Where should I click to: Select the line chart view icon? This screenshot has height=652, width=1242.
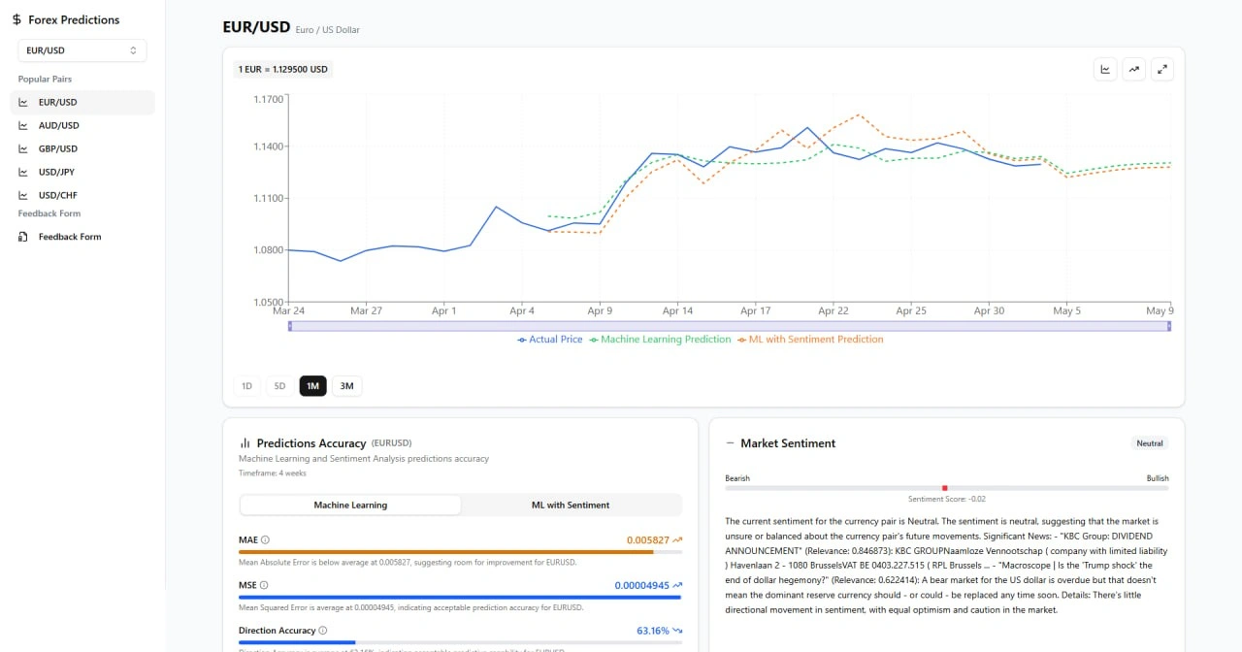(1105, 69)
